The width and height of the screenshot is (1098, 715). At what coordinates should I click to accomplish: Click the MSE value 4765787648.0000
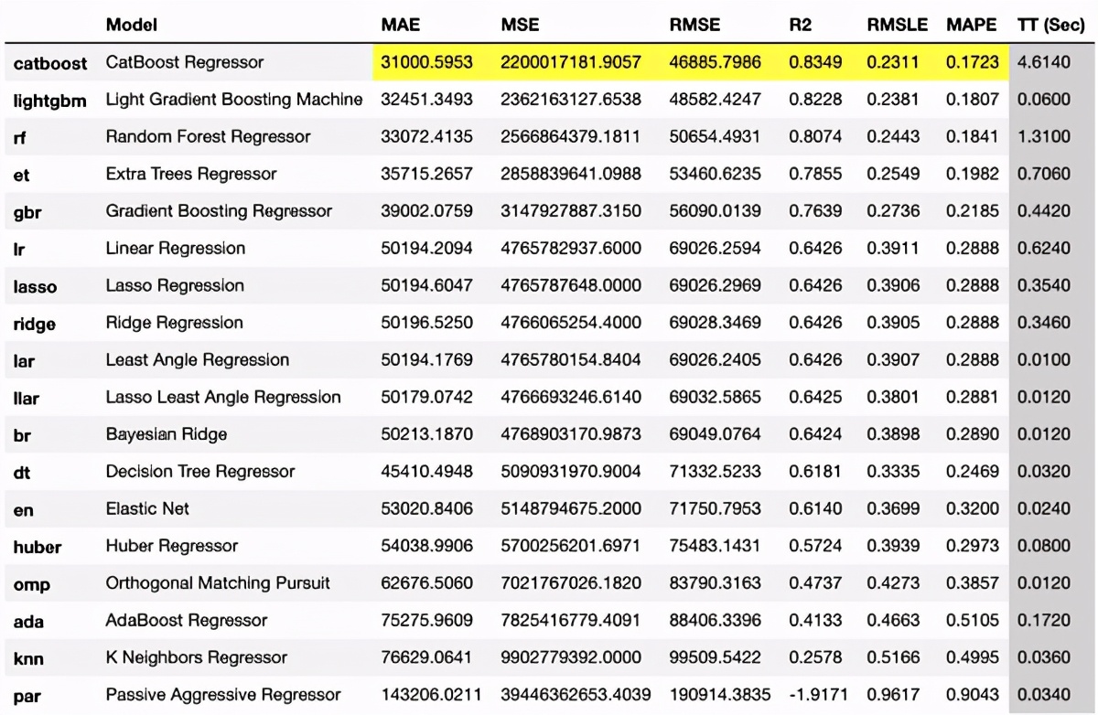point(571,285)
